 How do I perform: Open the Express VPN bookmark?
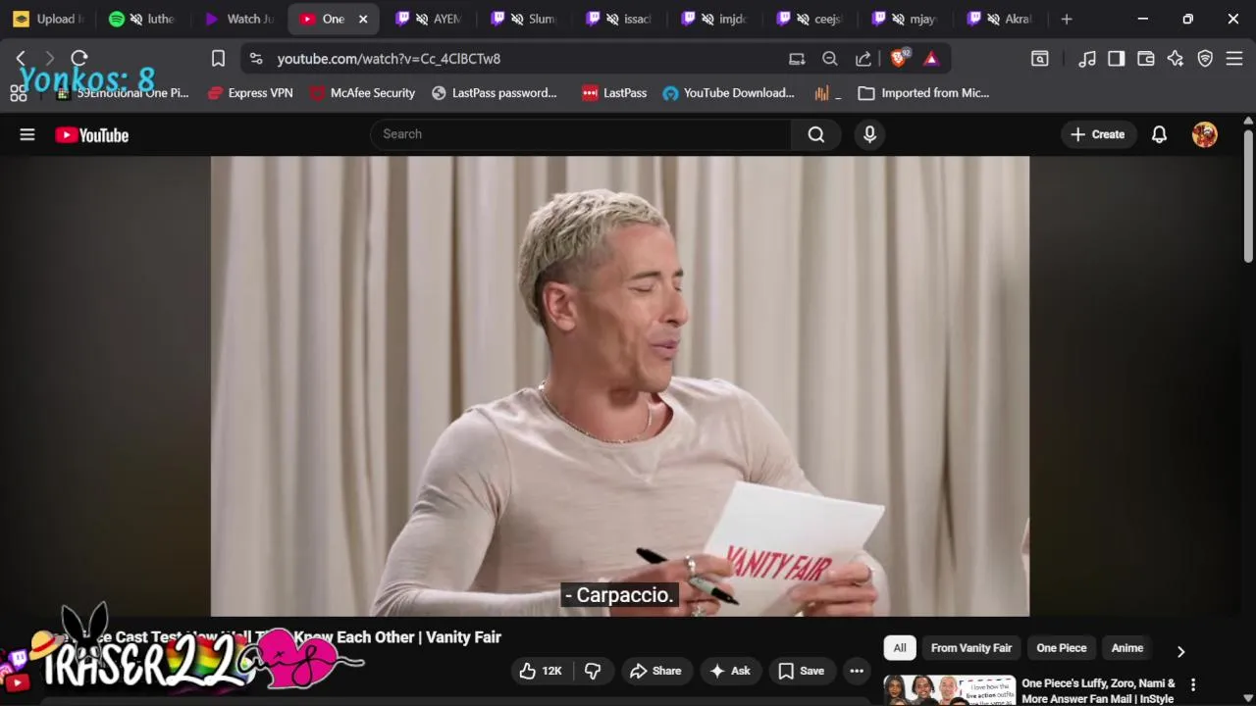coord(251,93)
